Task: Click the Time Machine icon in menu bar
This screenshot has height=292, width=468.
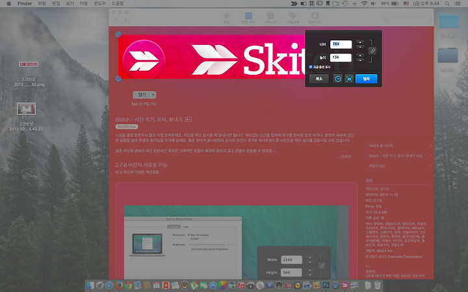Action: pyautogui.click(x=345, y=4)
